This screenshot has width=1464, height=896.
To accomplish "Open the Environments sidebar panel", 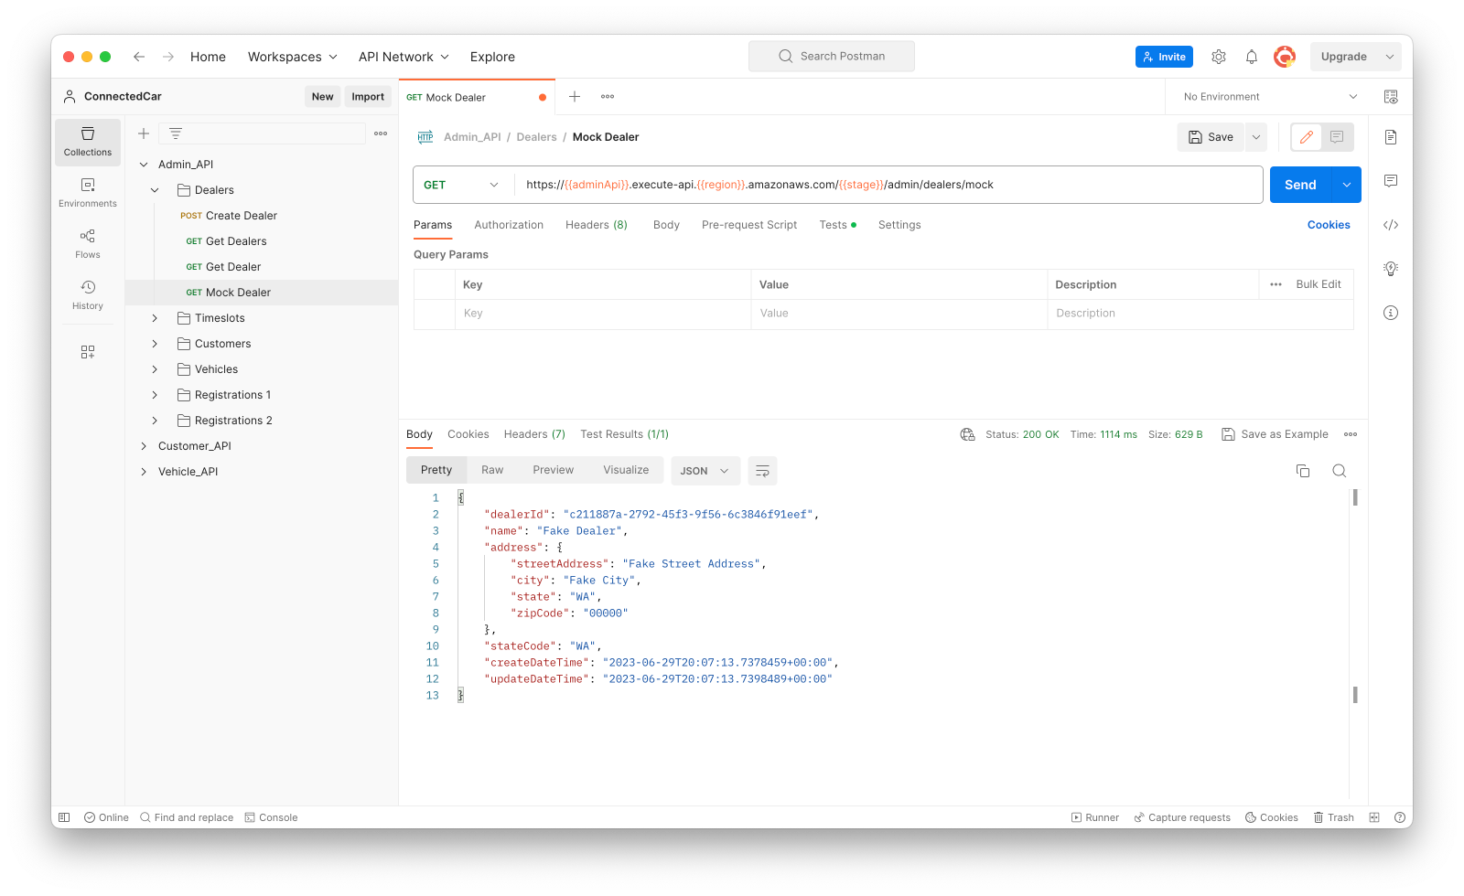I will point(88,193).
